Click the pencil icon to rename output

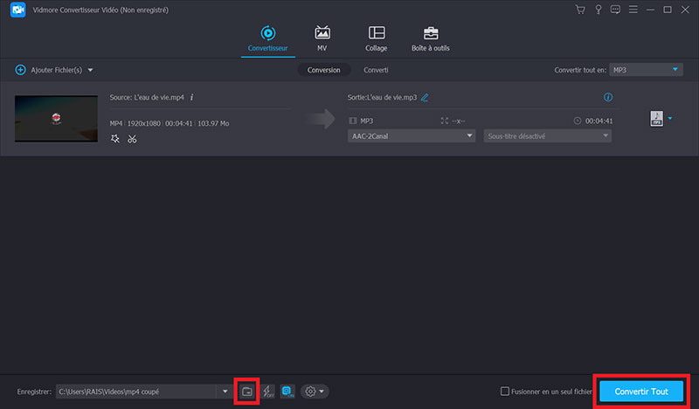[x=425, y=97]
